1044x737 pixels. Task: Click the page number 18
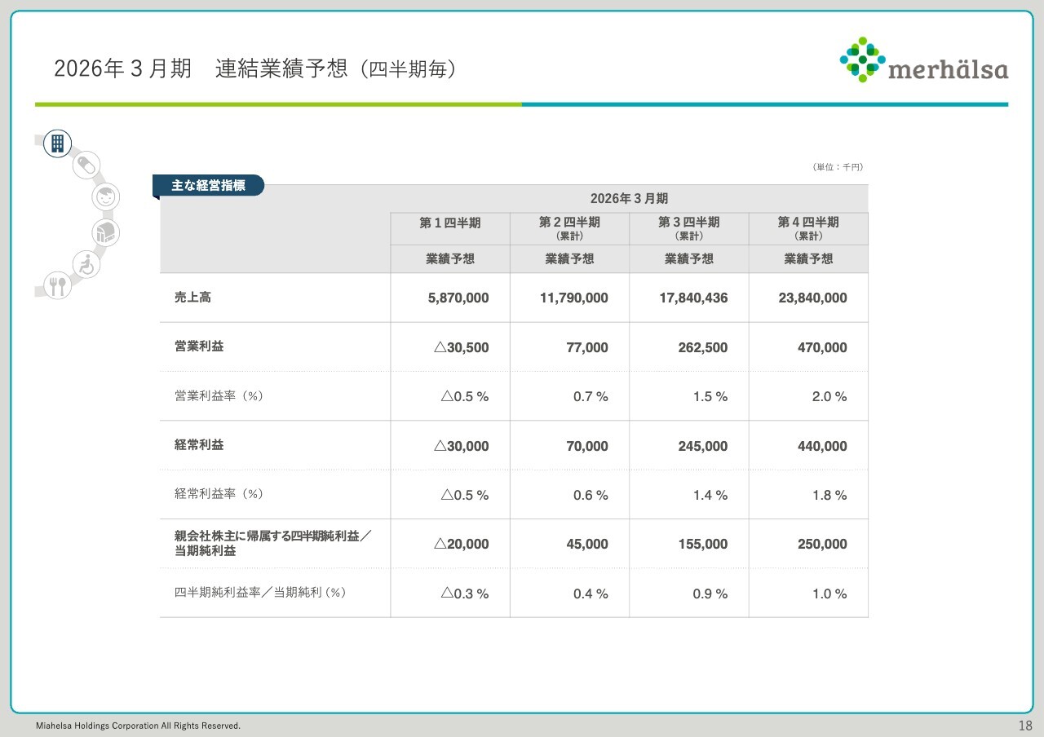(1024, 726)
